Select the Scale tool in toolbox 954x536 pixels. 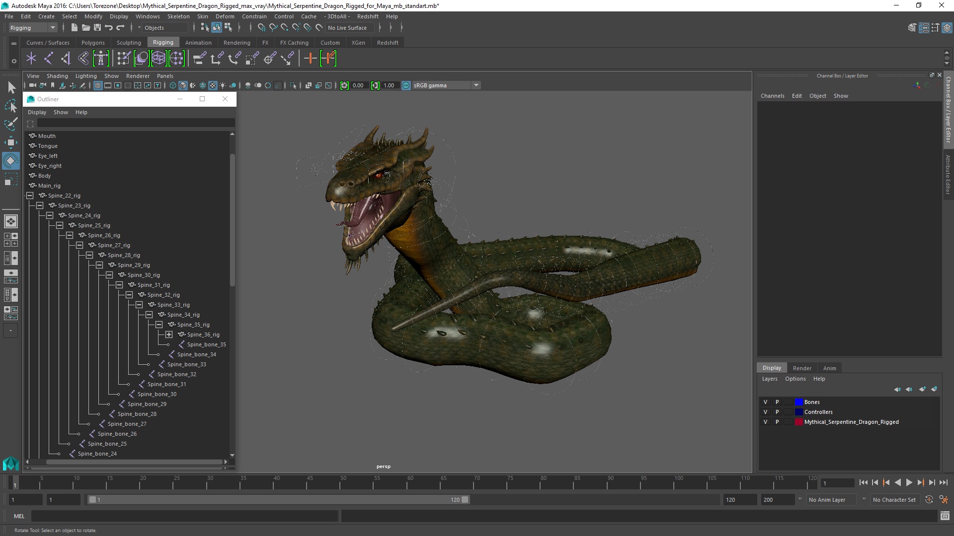pyautogui.click(x=11, y=179)
